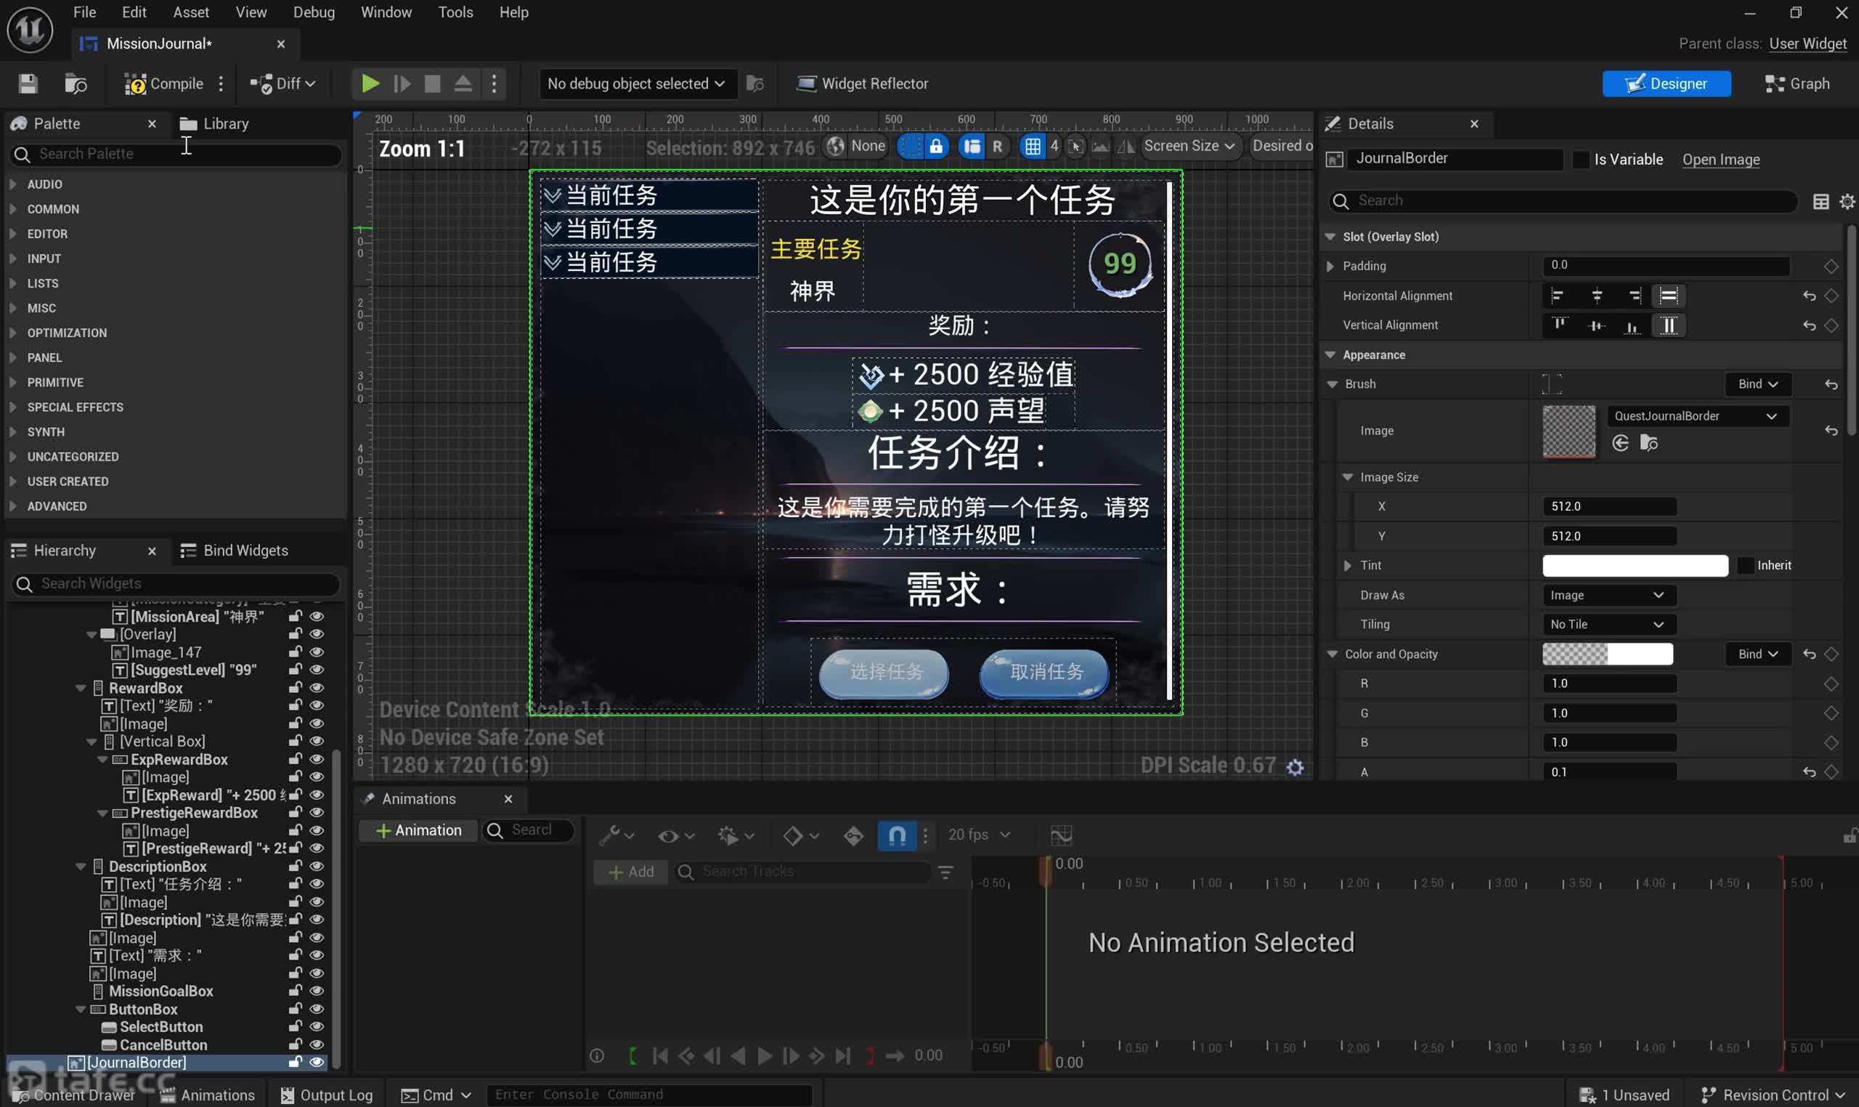The image size is (1859, 1107).
Task: Open Details panel settings gear
Action: pos(1847,202)
